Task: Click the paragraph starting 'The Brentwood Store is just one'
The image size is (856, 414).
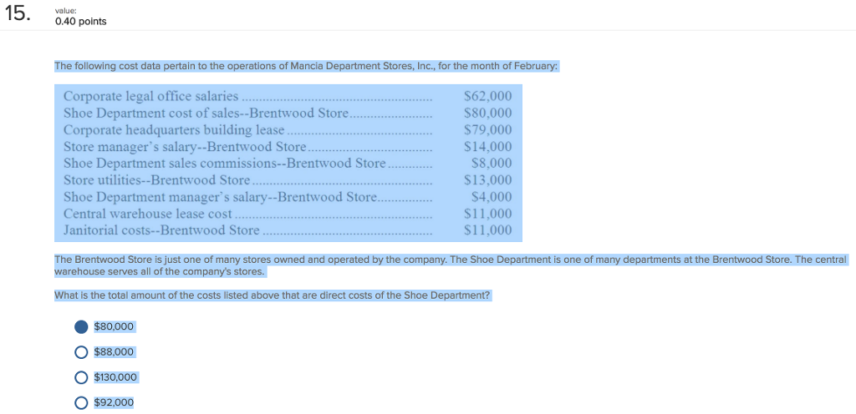Action: [451, 265]
